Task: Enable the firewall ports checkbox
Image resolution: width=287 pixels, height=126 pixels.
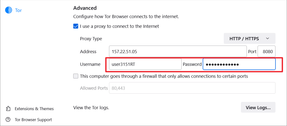Action: click(76, 76)
